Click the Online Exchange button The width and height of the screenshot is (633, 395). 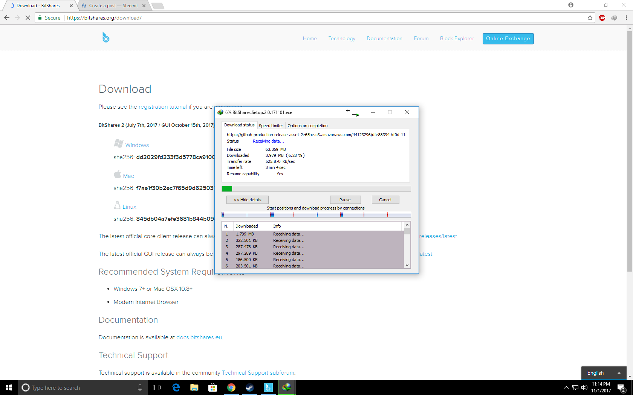[508, 38]
